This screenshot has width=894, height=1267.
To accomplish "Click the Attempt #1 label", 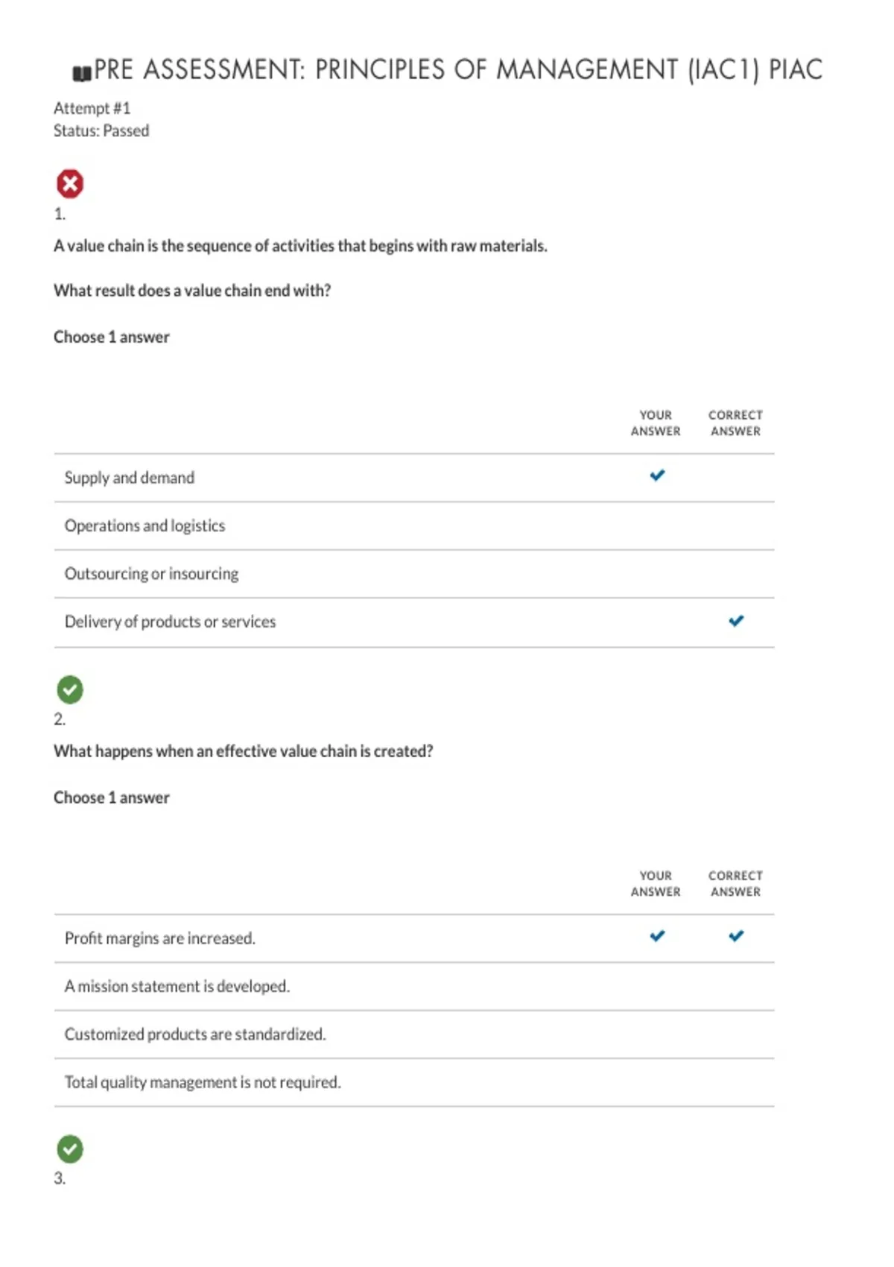I will (x=92, y=109).
